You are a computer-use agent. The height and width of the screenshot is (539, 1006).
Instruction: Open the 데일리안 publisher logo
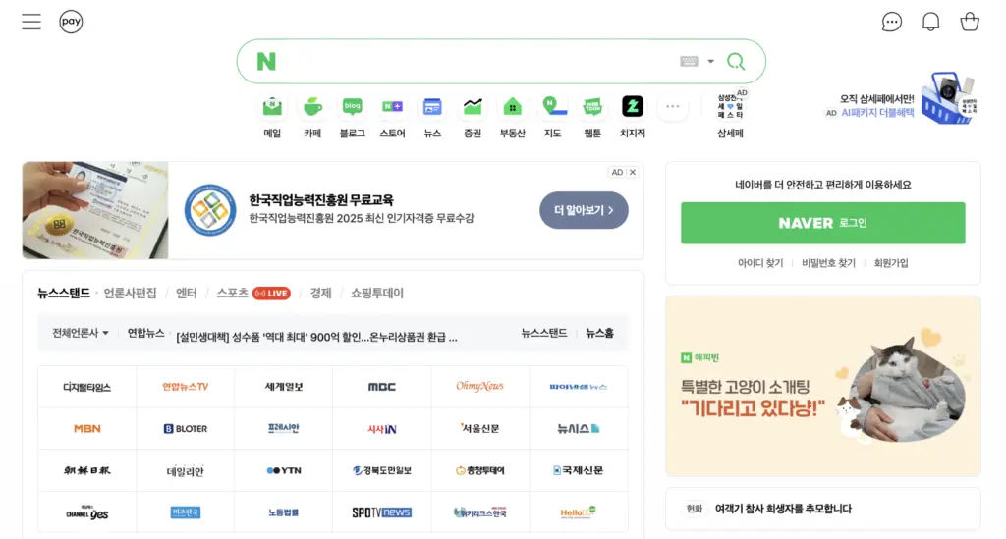click(x=186, y=471)
